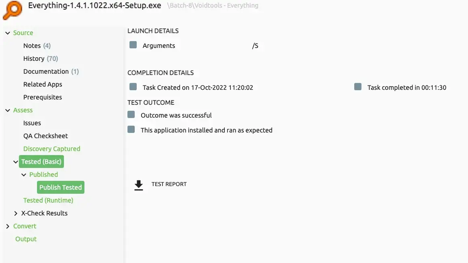Collapse the Tested (Basic) chevron

16,162
